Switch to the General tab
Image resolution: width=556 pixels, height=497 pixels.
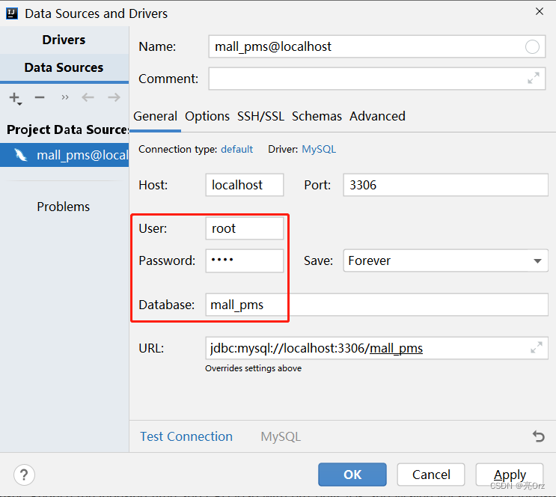click(156, 116)
